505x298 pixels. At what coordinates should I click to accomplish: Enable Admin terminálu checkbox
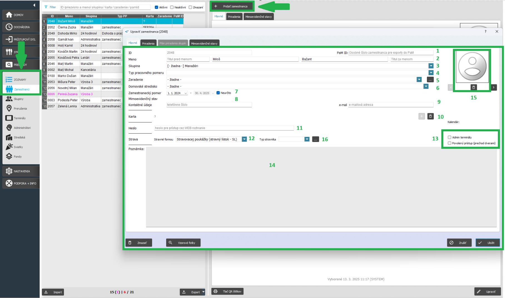click(x=449, y=137)
